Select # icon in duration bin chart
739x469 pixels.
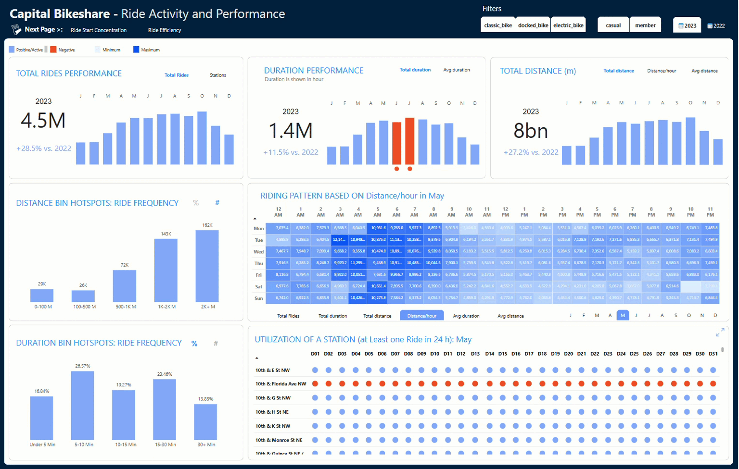tap(216, 343)
